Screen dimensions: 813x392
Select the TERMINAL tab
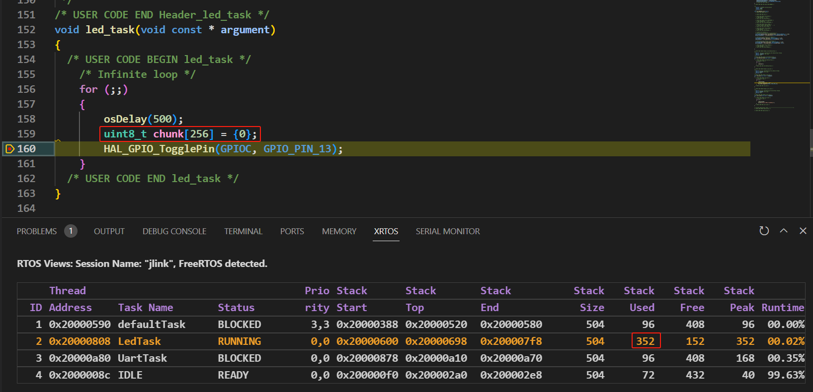coord(243,231)
